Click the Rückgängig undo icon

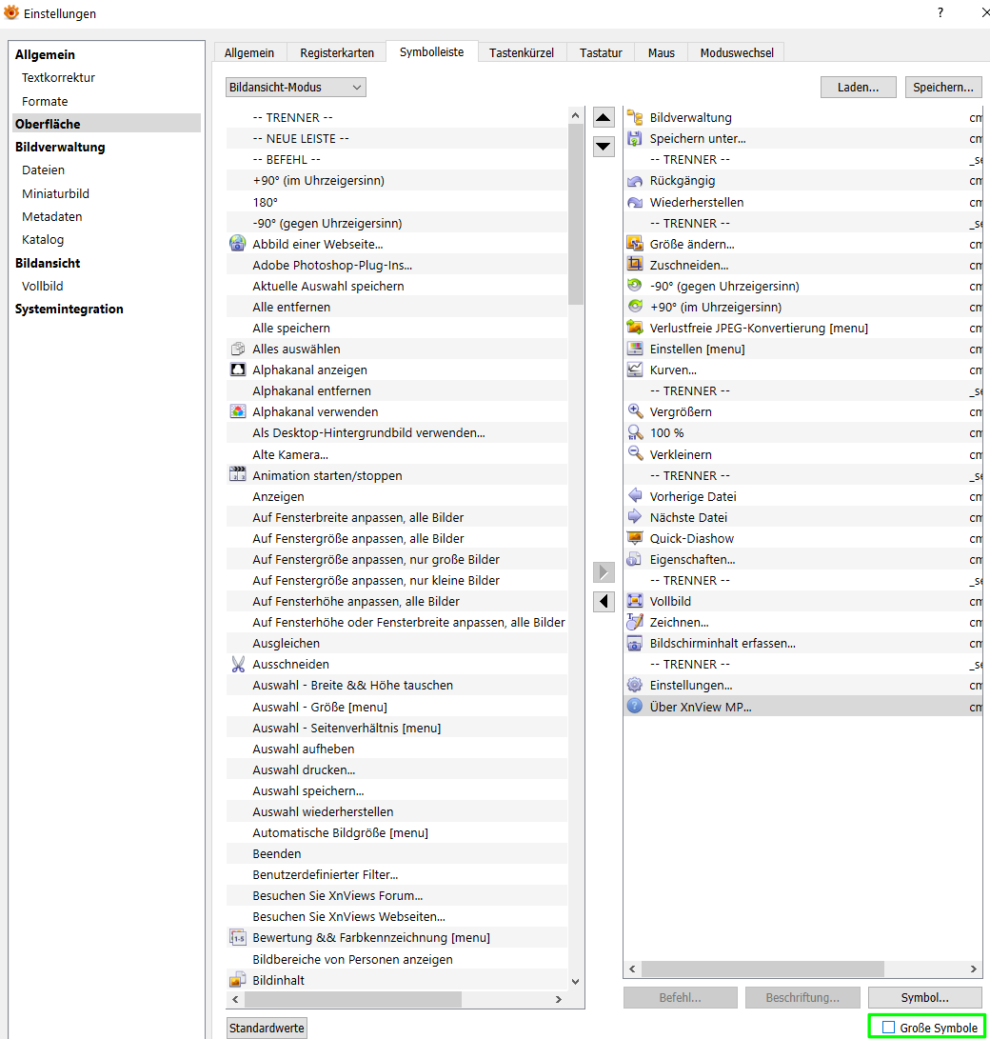click(x=635, y=181)
